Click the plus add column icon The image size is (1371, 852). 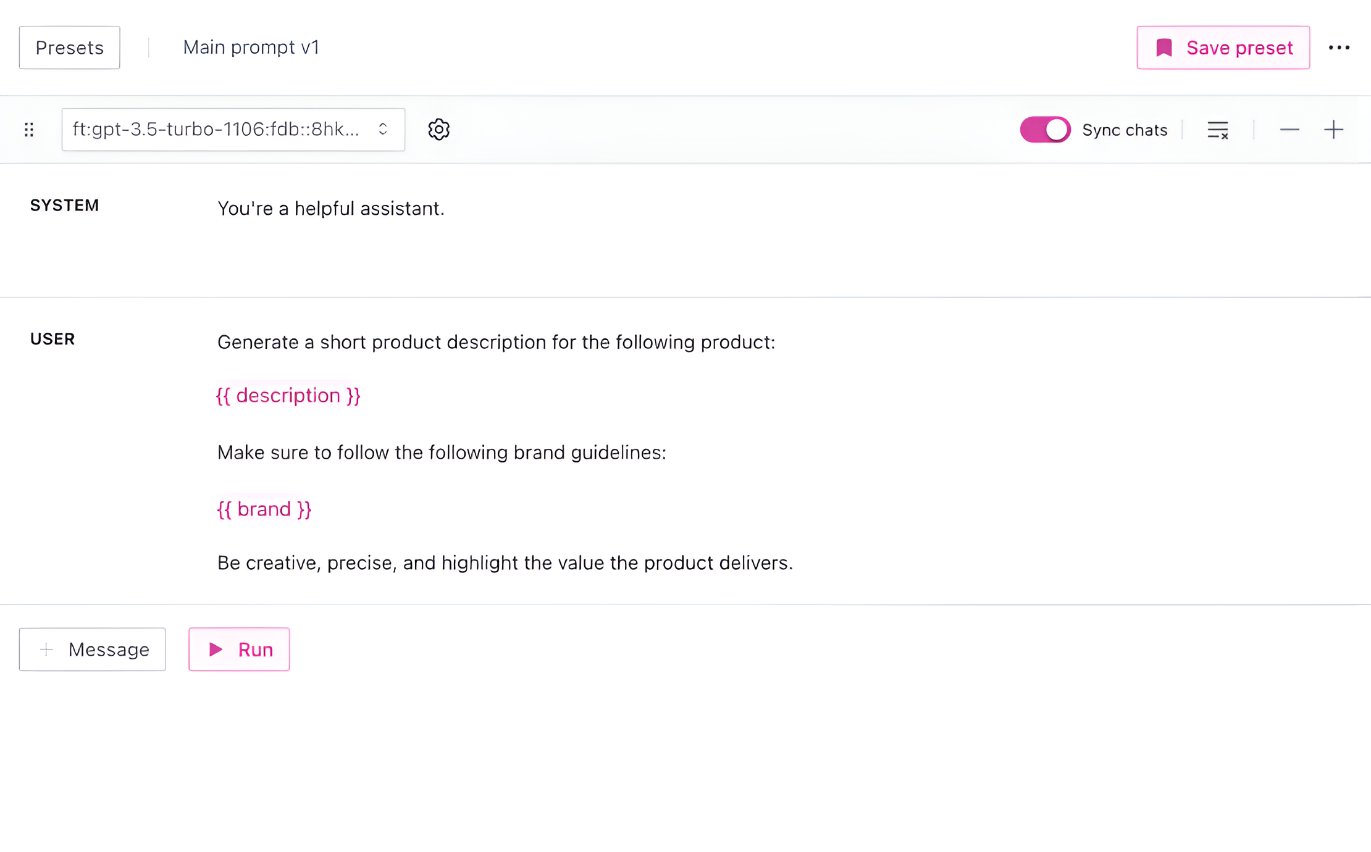click(1333, 130)
